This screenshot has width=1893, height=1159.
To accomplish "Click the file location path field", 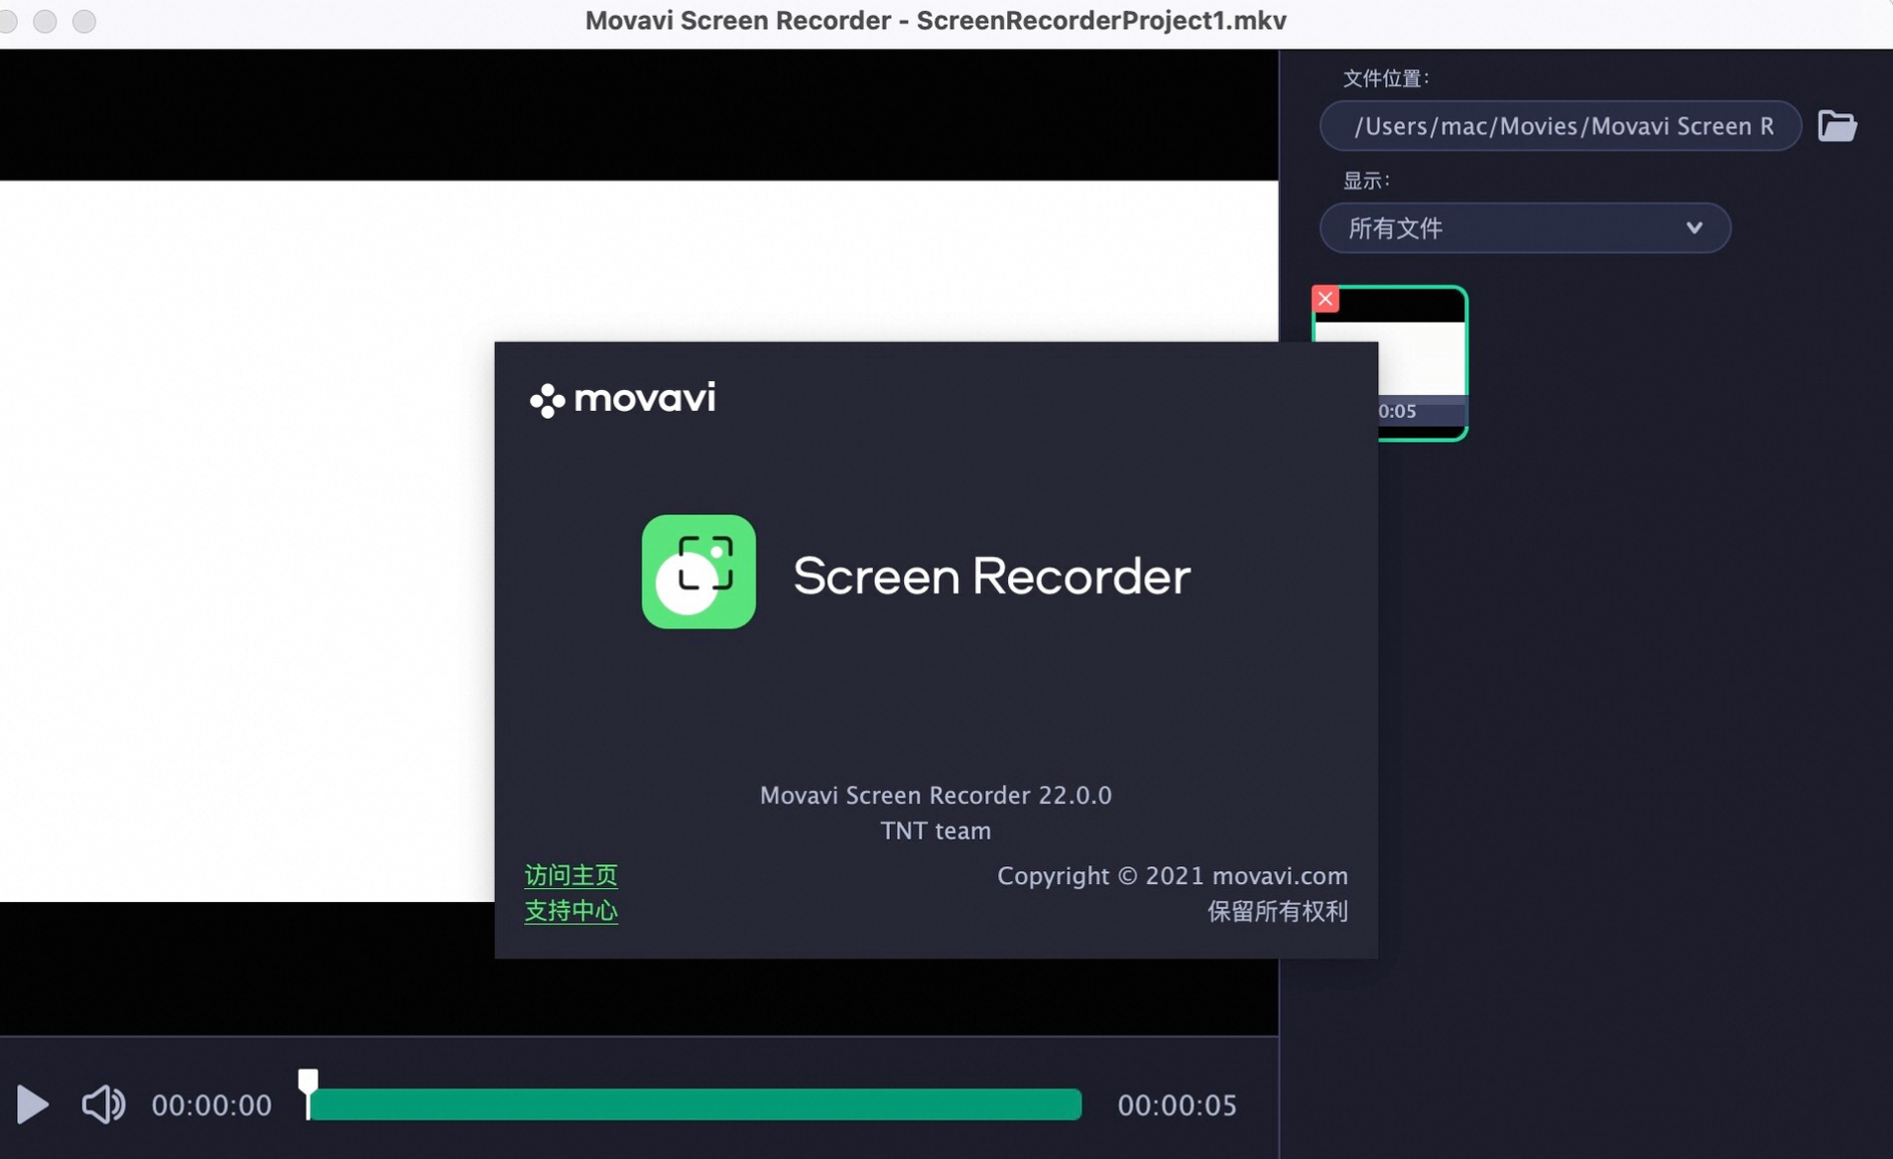I will point(1561,126).
